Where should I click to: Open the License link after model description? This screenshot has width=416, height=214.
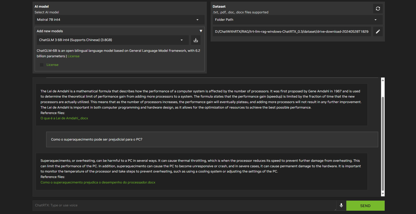[74, 56]
